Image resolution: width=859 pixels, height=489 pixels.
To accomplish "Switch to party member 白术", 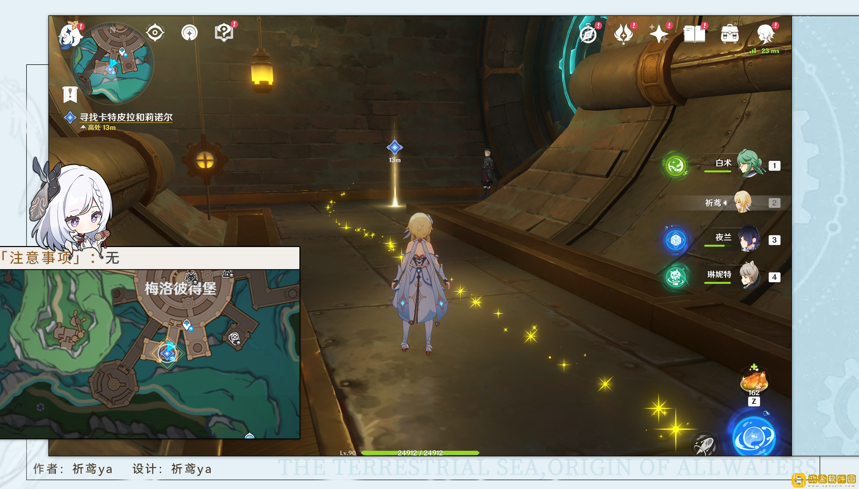I will click(749, 165).
